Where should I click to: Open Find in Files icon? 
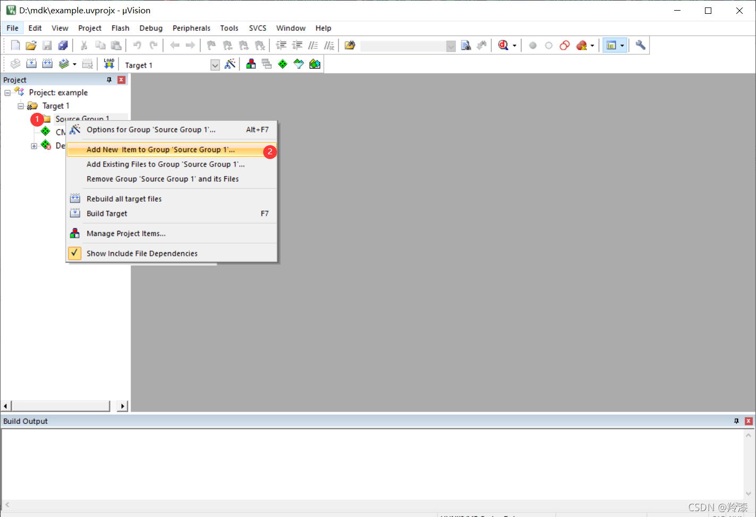pyautogui.click(x=350, y=45)
